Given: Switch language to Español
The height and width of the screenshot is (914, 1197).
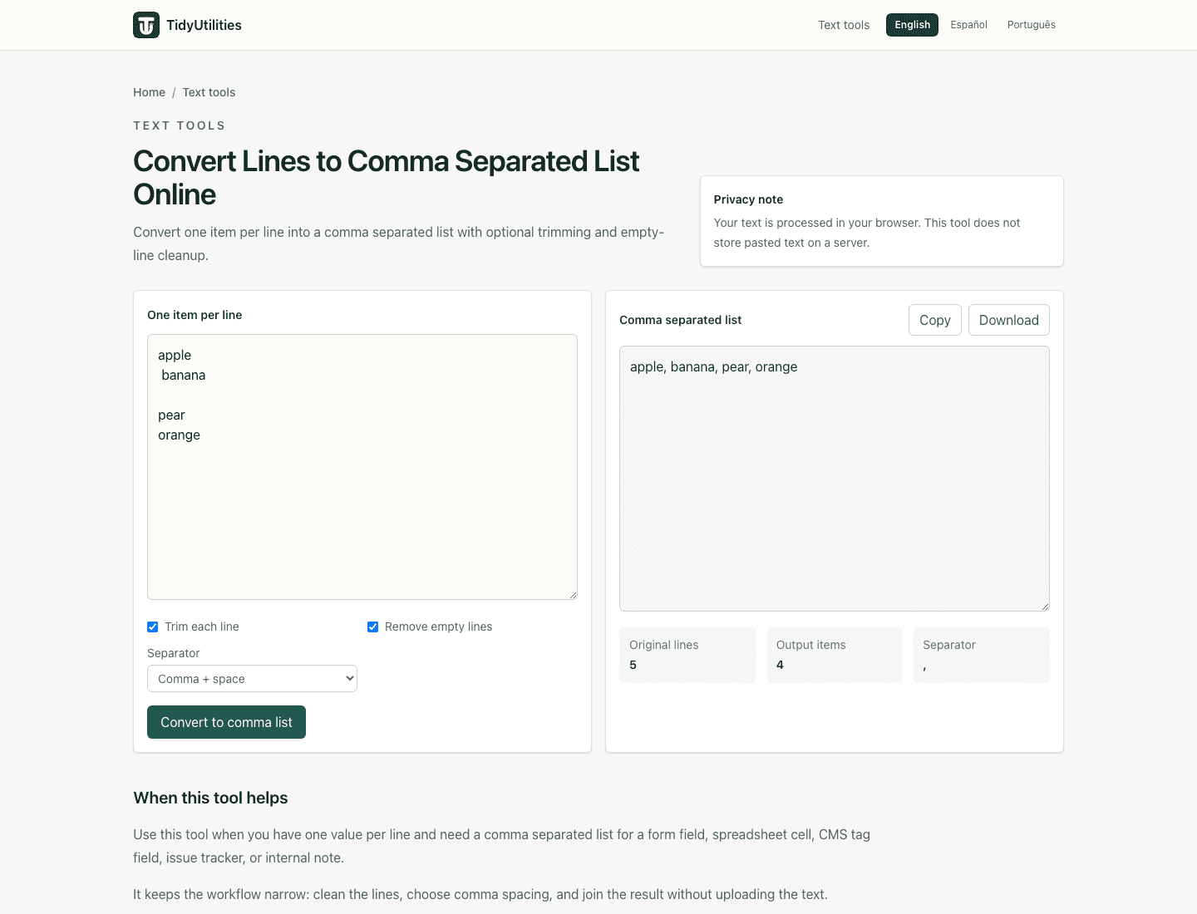Looking at the screenshot, I should point(968,25).
